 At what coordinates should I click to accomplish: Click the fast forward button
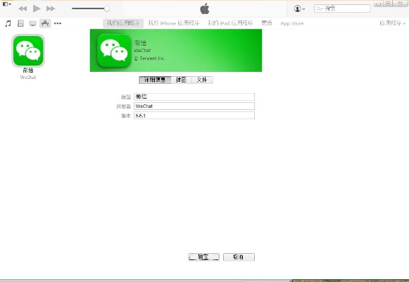(x=51, y=8)
